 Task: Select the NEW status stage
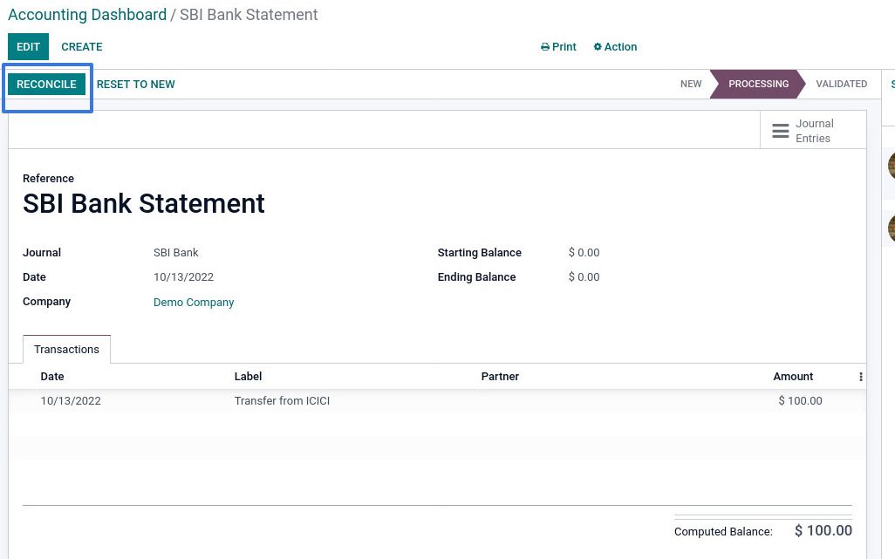click(x=691, y=85)
